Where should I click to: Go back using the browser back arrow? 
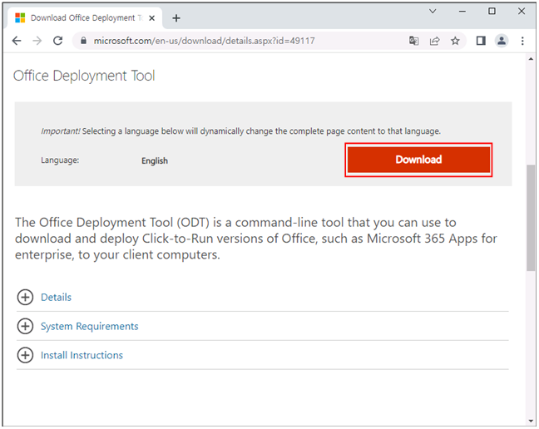(17, 41)
